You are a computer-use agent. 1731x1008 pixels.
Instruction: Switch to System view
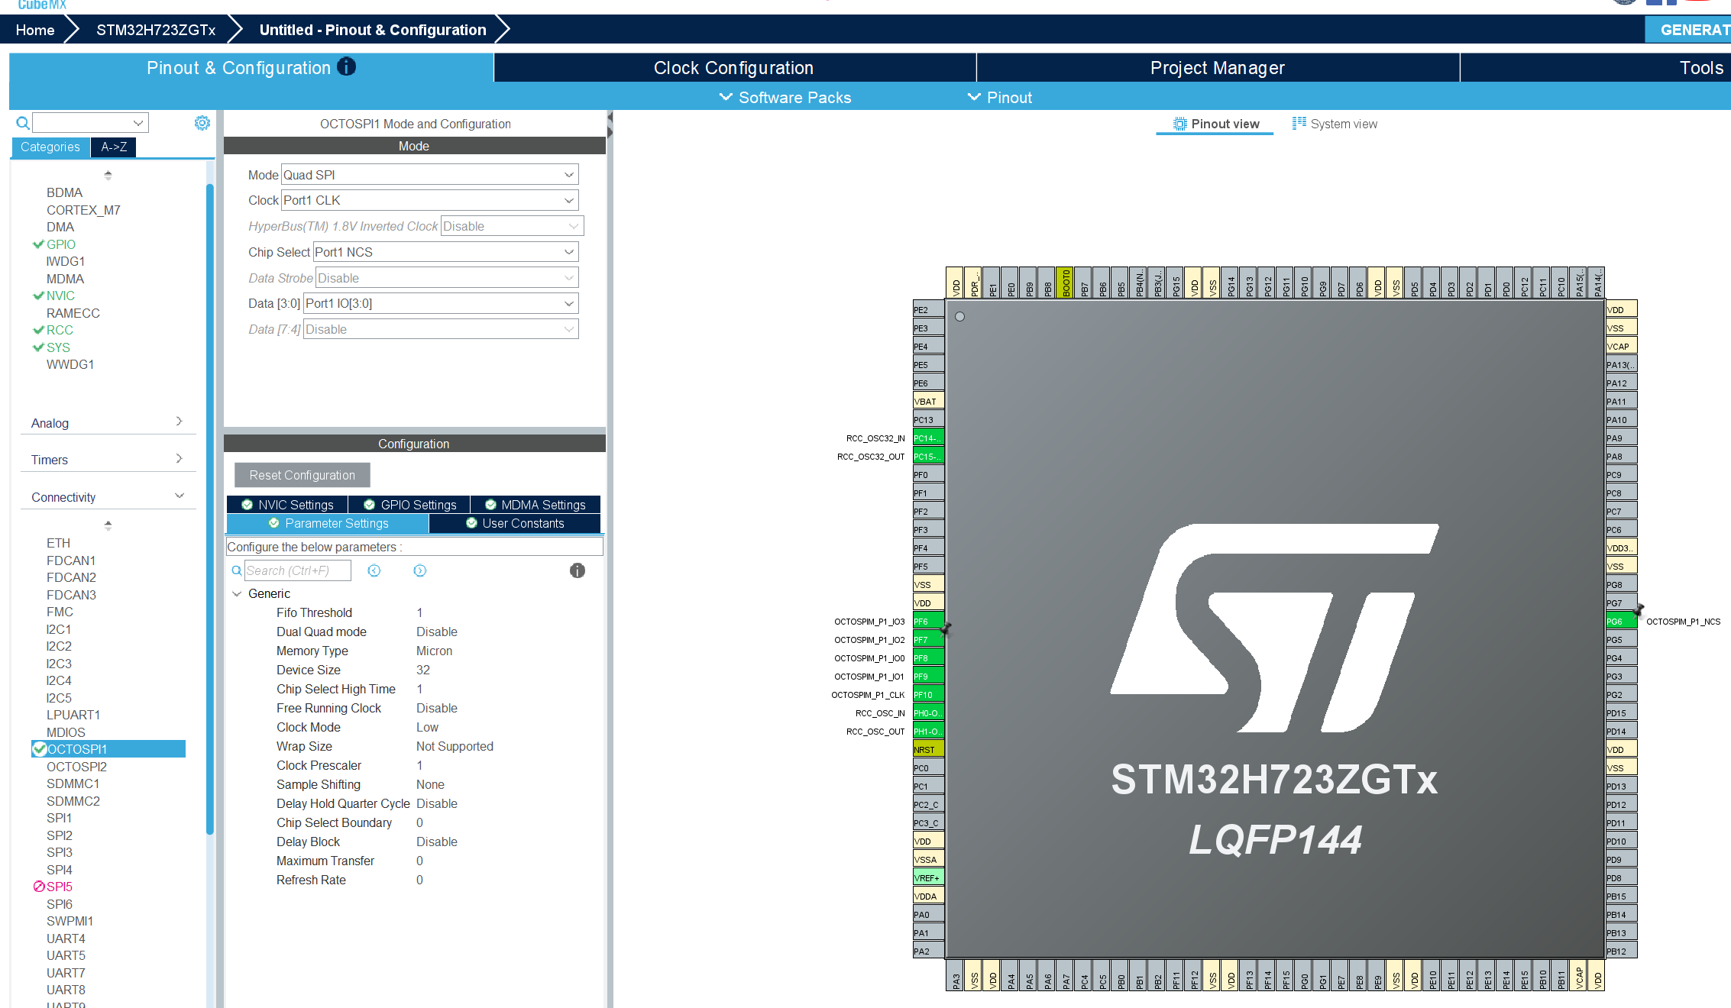[x=1335, y=124]
